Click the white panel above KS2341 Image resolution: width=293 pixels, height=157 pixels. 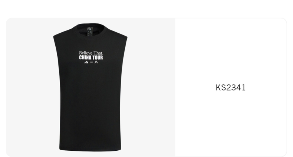[x=231, y=50]
